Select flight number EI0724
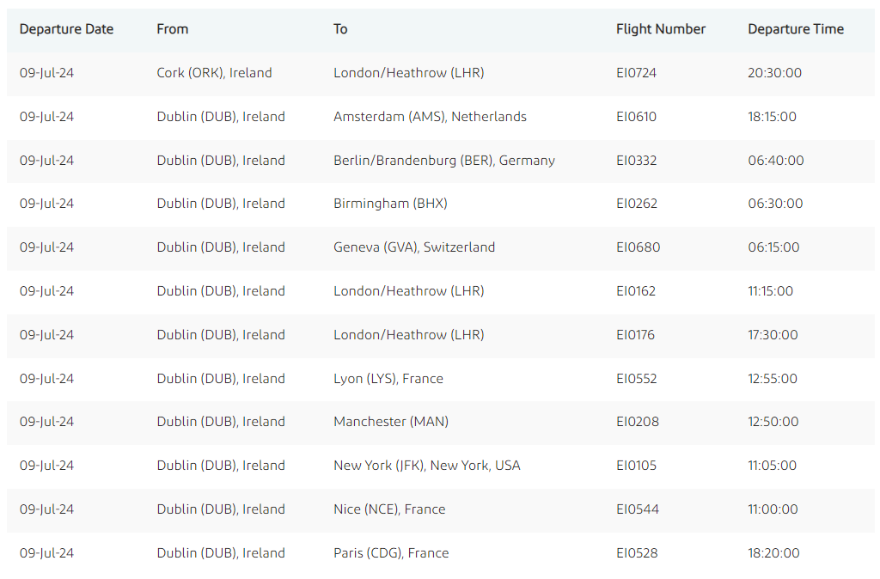880x579 pixels. coord(636,73)
